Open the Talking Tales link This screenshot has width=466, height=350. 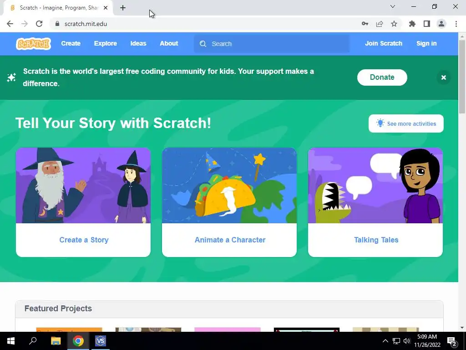click(376, 240)
